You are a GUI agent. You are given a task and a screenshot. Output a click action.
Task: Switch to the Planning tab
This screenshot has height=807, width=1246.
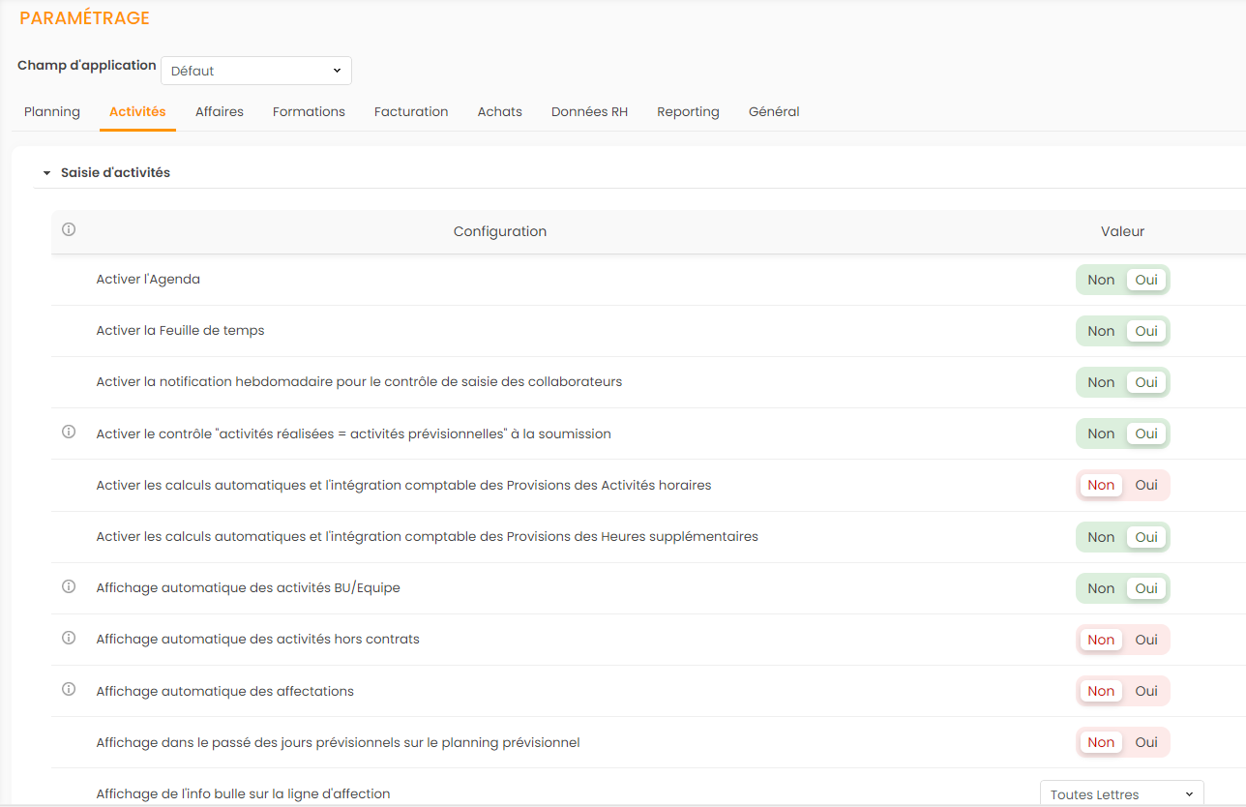tap(52, 111)
